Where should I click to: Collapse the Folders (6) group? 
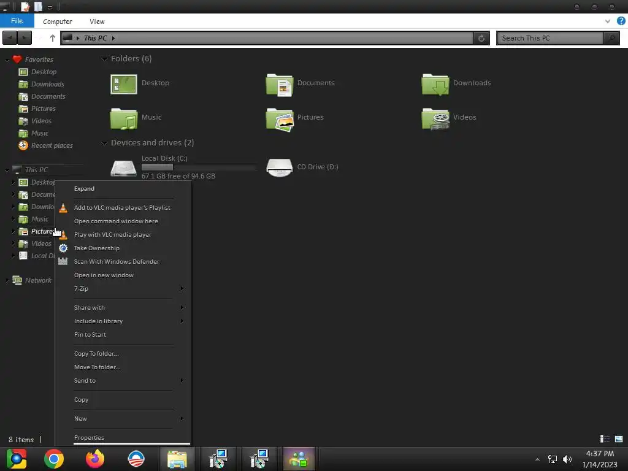104,59
